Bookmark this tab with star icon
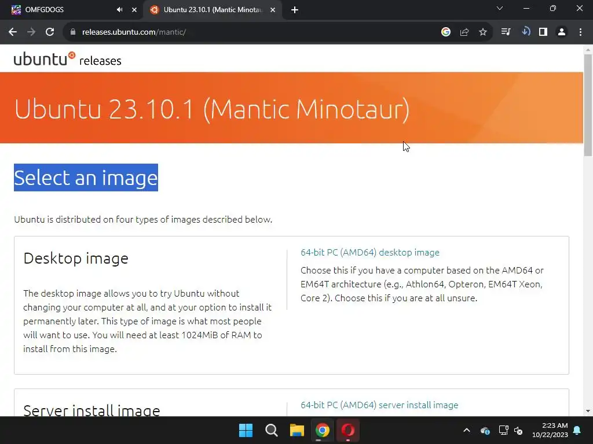The image size is (593, 444). [483, 32]
